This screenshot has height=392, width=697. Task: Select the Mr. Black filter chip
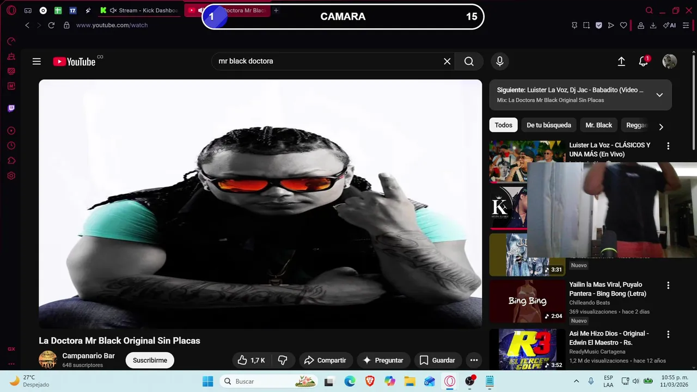click(x=598, y=125)
